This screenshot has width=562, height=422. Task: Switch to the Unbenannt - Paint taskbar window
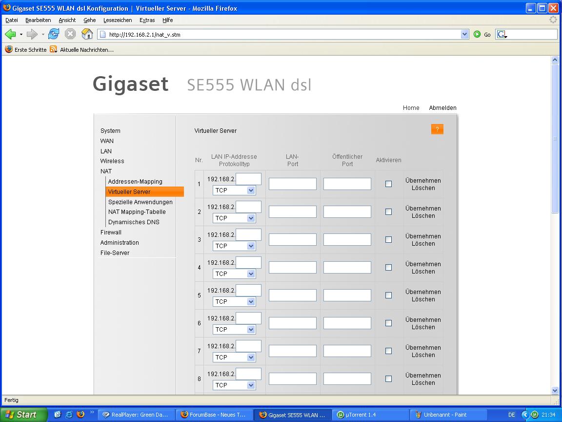[448, 415]
